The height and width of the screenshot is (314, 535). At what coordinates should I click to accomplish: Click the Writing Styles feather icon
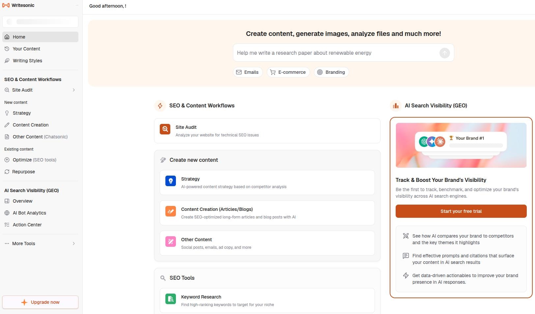(x=7, y=61)
